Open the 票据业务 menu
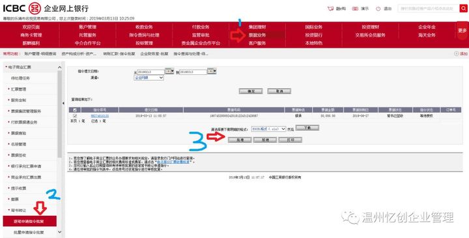469x238 pixels. tap(257, 35)
